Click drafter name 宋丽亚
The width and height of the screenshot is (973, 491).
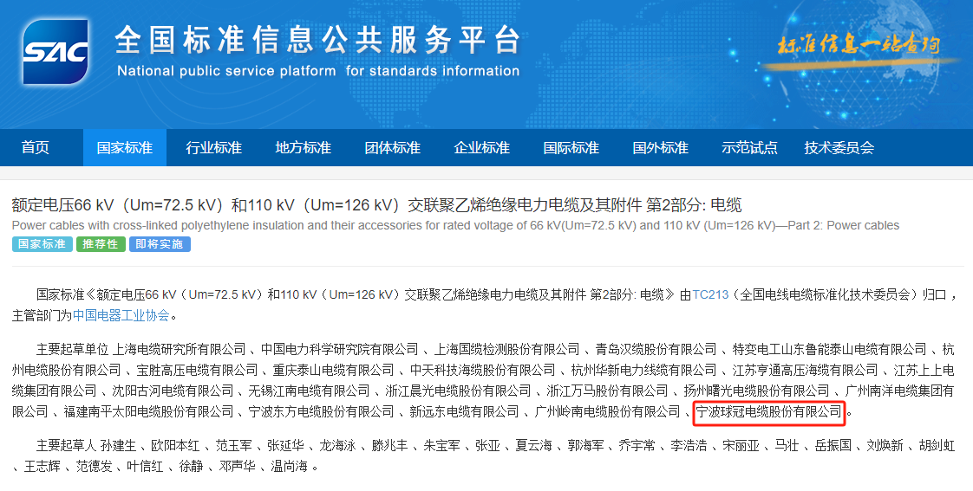pos(741,445)
